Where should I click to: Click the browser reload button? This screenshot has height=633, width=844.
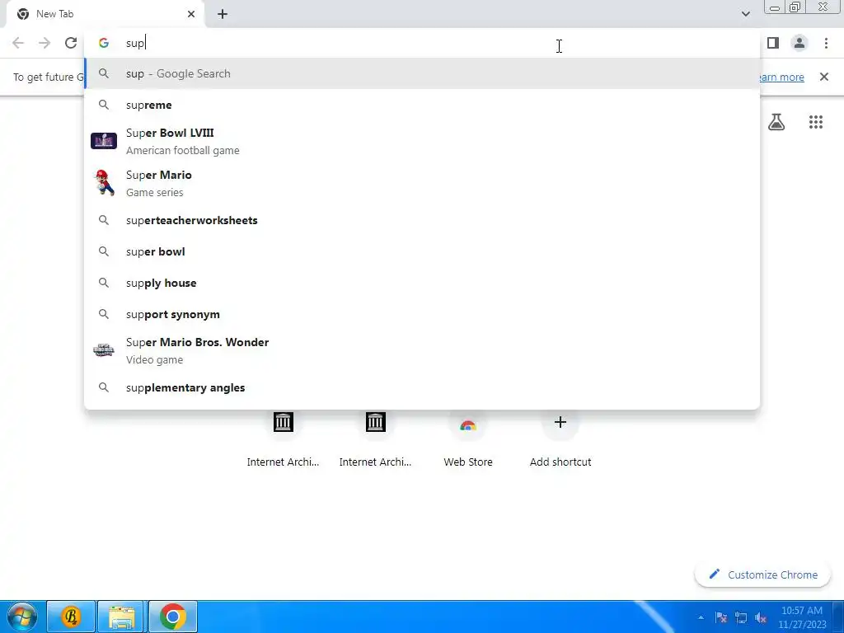71,43
